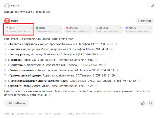Click the red Neuro logo icon

[x=7, y=21]
